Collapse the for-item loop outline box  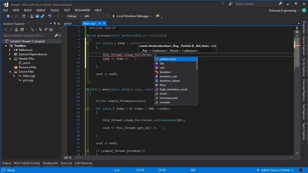point(88,43)
